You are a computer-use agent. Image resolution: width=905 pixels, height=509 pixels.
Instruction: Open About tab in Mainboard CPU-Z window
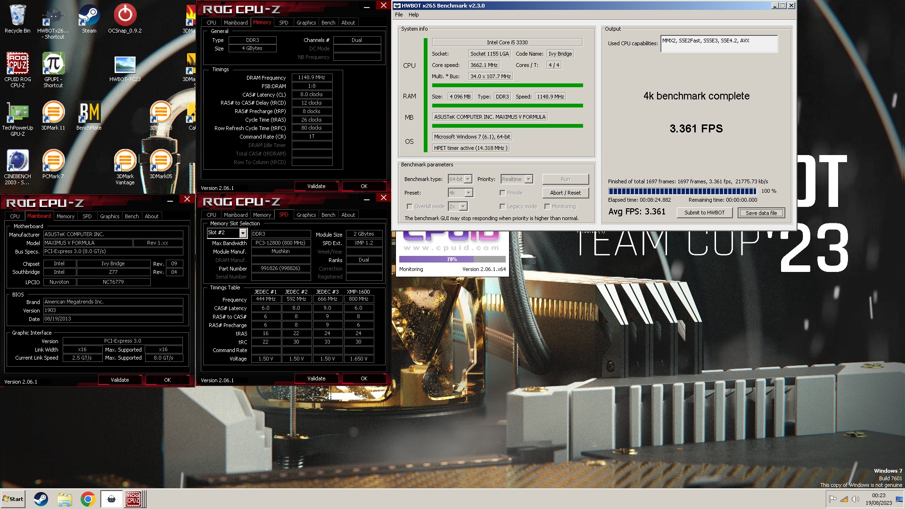point(151,216)
